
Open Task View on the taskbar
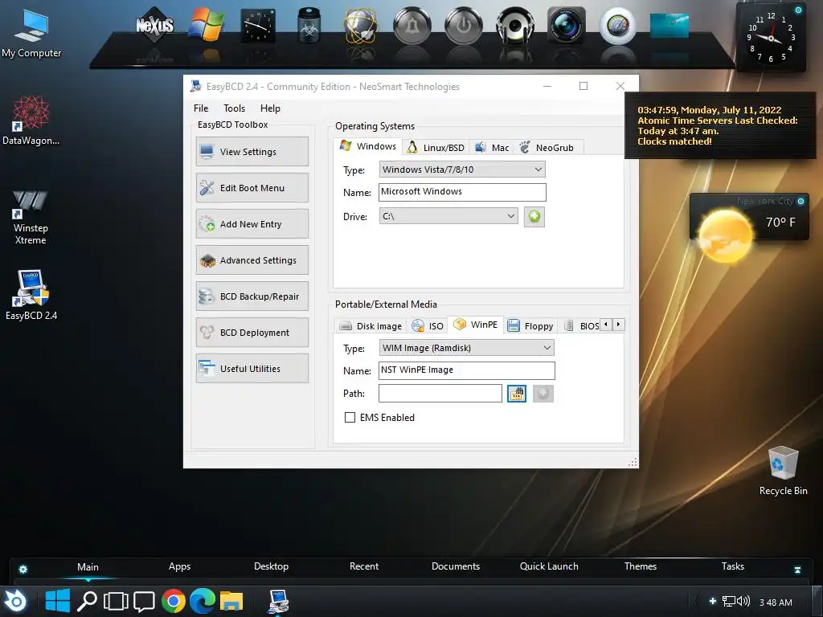point(116,601)
